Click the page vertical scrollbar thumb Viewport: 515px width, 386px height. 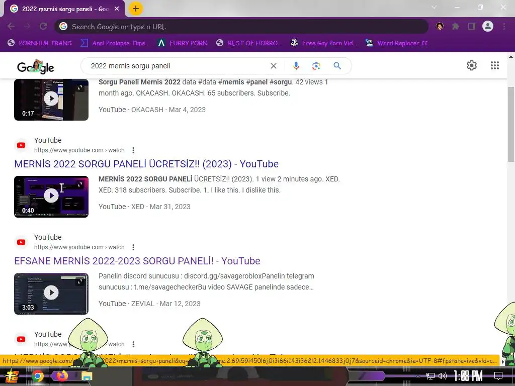point(511,124)
